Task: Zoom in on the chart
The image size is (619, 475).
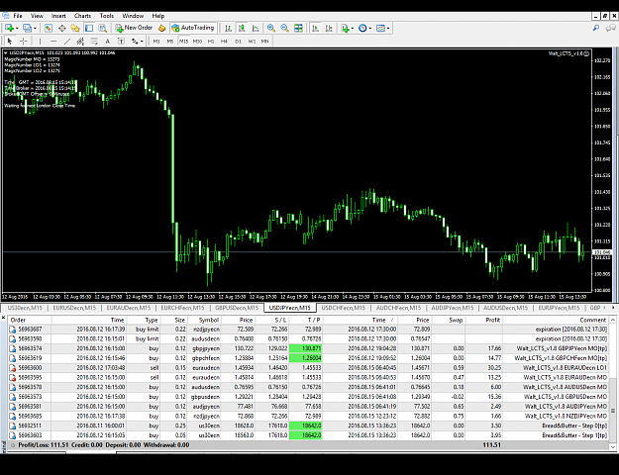Action: coord(270,28)
